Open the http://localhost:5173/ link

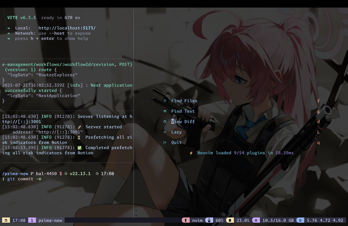point(67,28)
